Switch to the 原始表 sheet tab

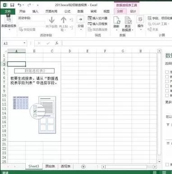(50, 166)
